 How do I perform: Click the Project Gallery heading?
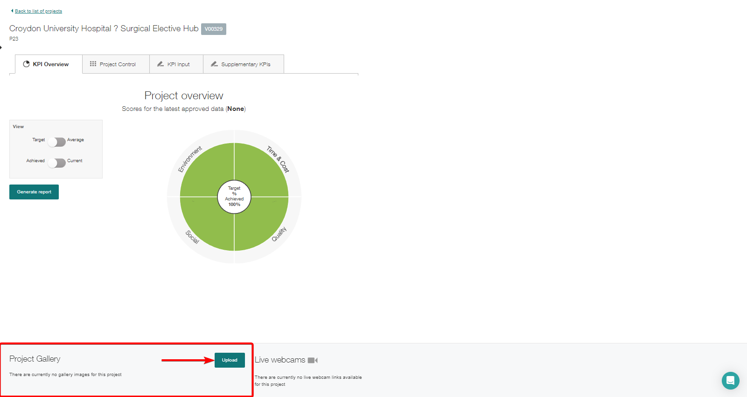coord(35,359)
